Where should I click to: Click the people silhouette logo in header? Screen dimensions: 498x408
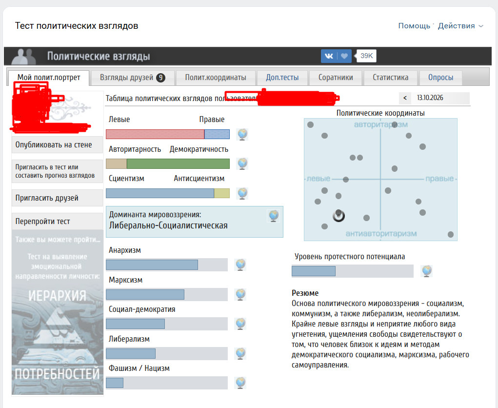[23, 57]
